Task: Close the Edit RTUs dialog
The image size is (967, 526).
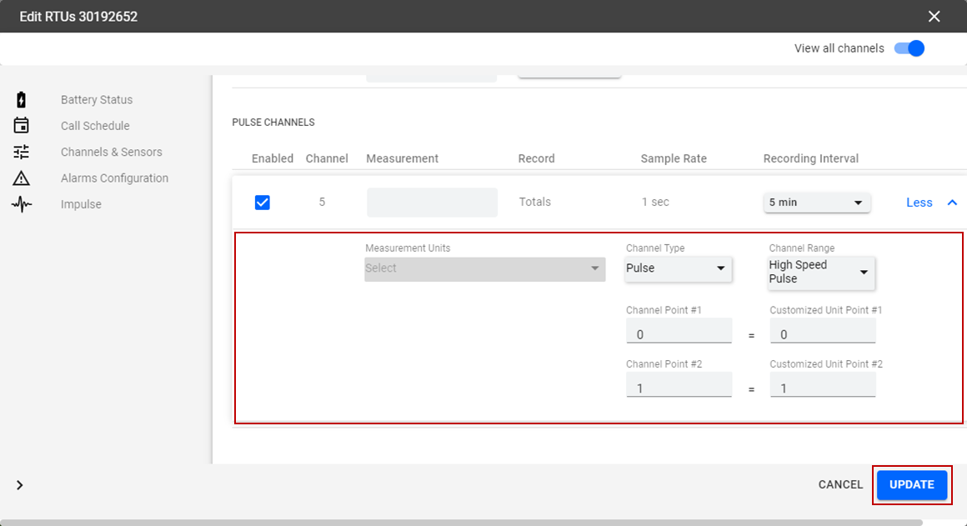Action: pyautogui.click(x=934, y=17)
